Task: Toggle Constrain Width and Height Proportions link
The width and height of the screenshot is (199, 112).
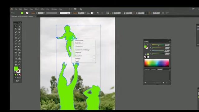Action: pyautogui.click(x=146, y=13)
